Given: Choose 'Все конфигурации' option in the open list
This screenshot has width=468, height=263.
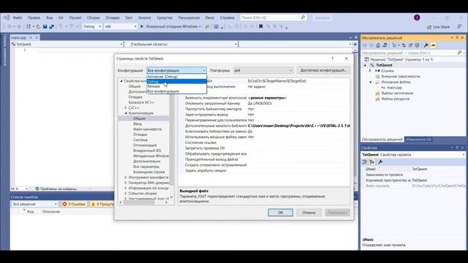Looking at the screenshot, I should tap(176, 91).
